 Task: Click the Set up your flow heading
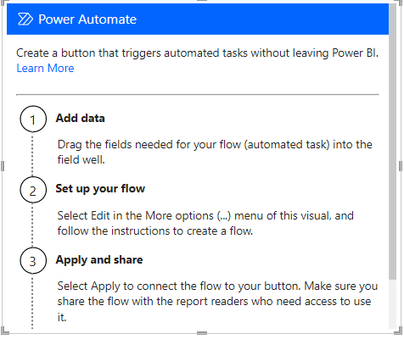click(100, 189)
